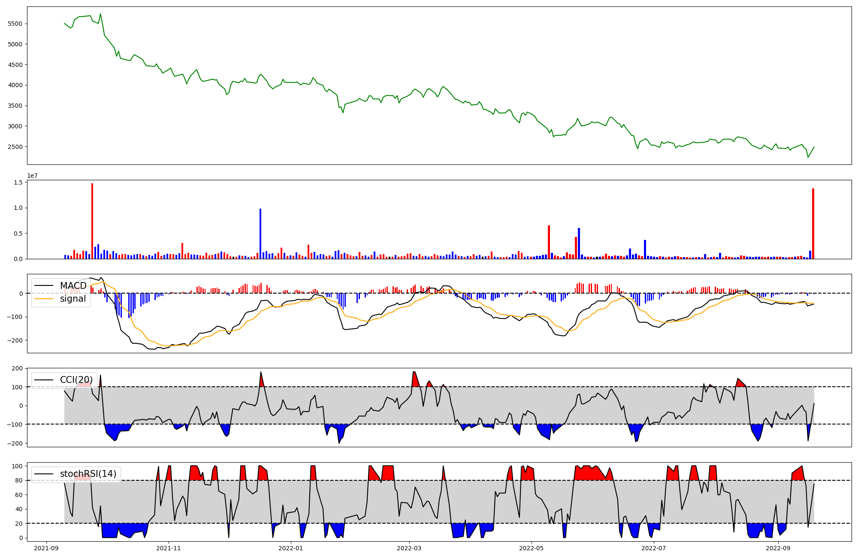Screen dimensions: 858x558
Task: Select the stochRSI(14) legend entry
Action: [88, 474]
